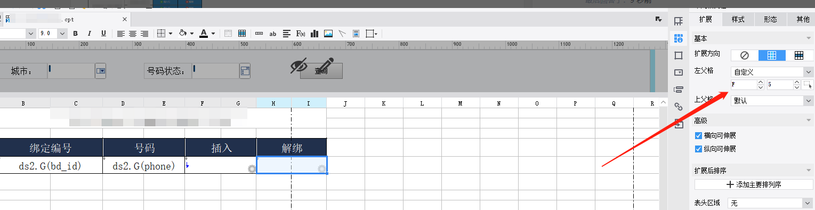Insert a data column element
815x210 pixels.
[x=259, y=34]
